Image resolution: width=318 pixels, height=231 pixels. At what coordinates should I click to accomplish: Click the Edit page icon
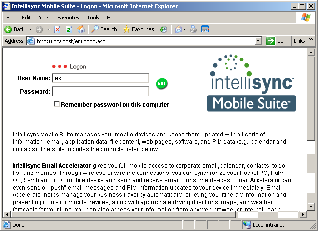tap(205, 29)
